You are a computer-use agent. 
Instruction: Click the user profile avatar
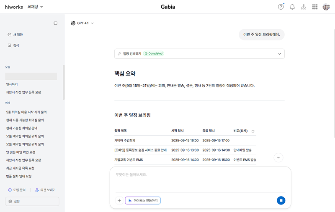point(326,7)
